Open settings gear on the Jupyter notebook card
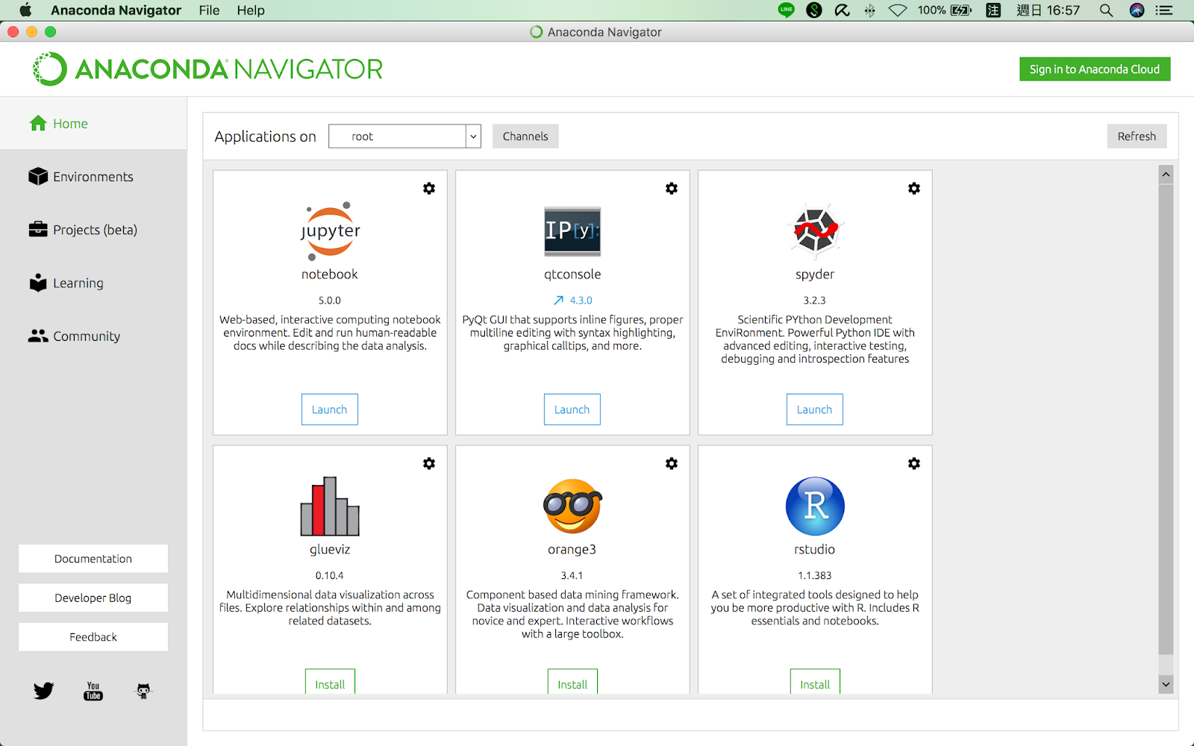The height and width of the screenshot is (746, 1194). pos(429,189)
